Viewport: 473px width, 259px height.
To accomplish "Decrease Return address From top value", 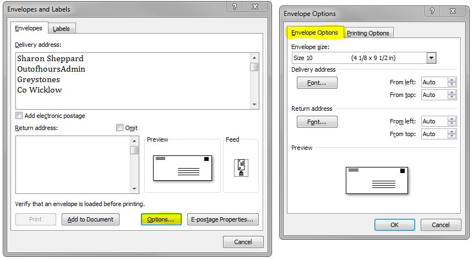I will (x=452, y=137).
